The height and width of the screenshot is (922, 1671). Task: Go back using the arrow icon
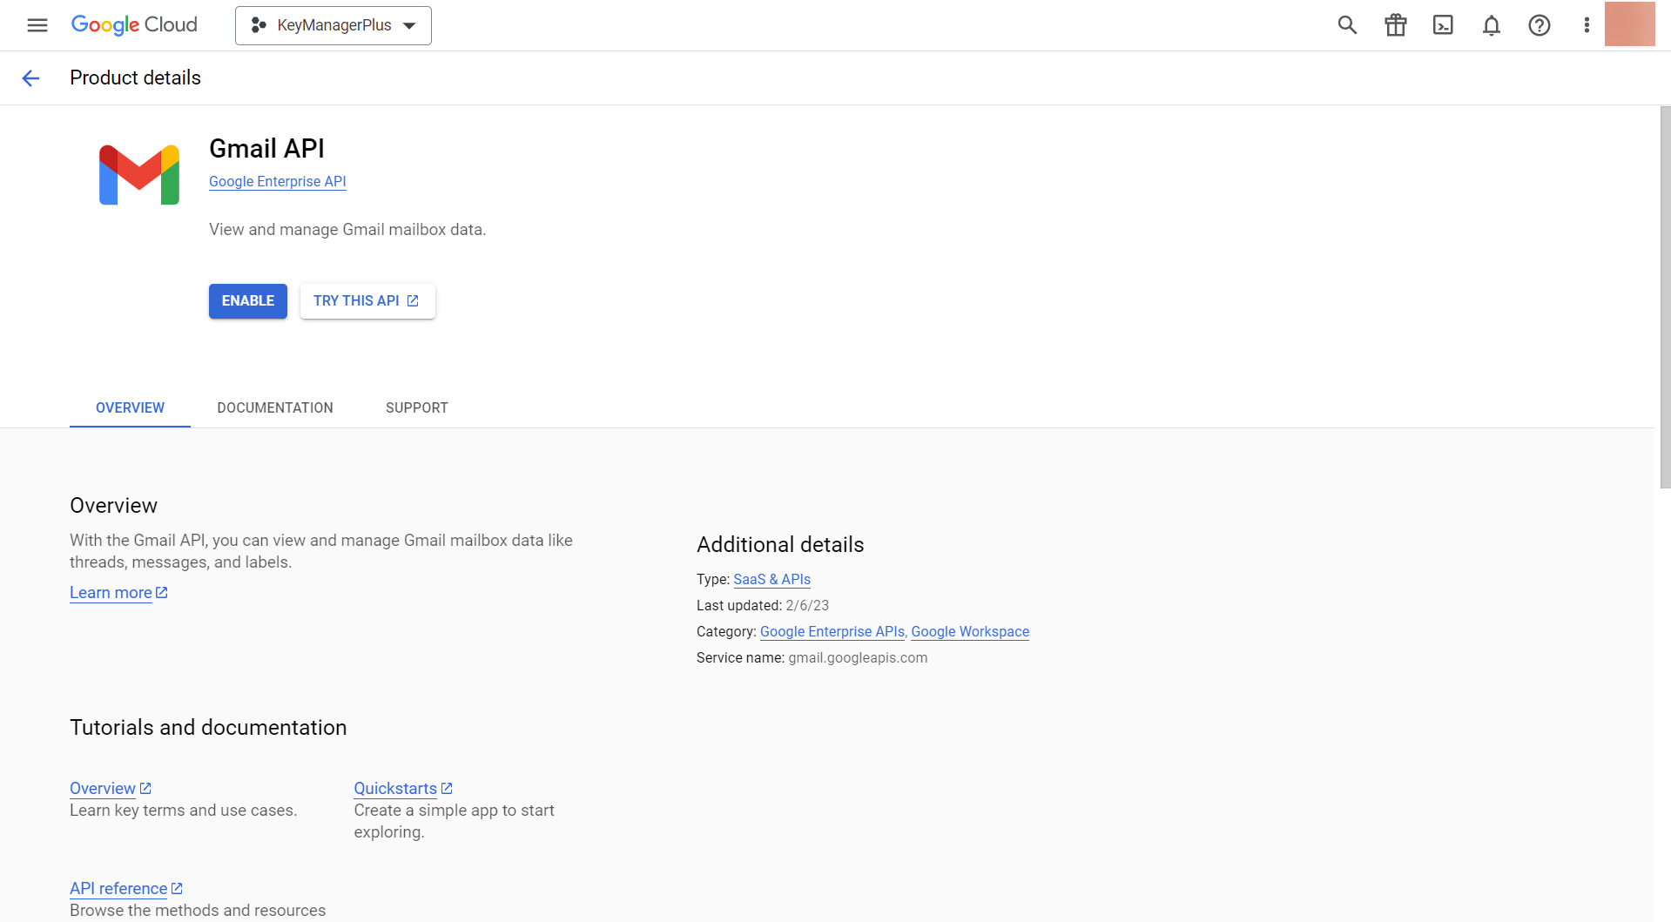30,78
